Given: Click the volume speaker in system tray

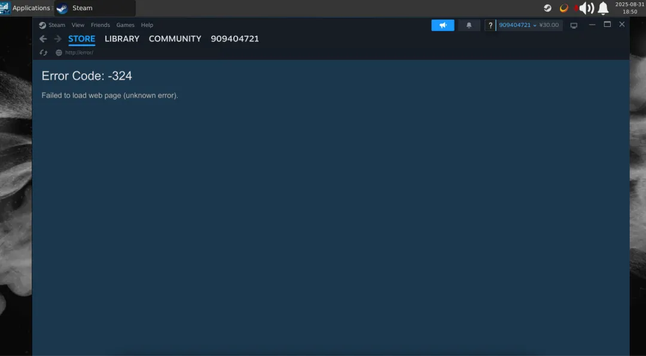Looking at the screenshot, I should (586, 8).
